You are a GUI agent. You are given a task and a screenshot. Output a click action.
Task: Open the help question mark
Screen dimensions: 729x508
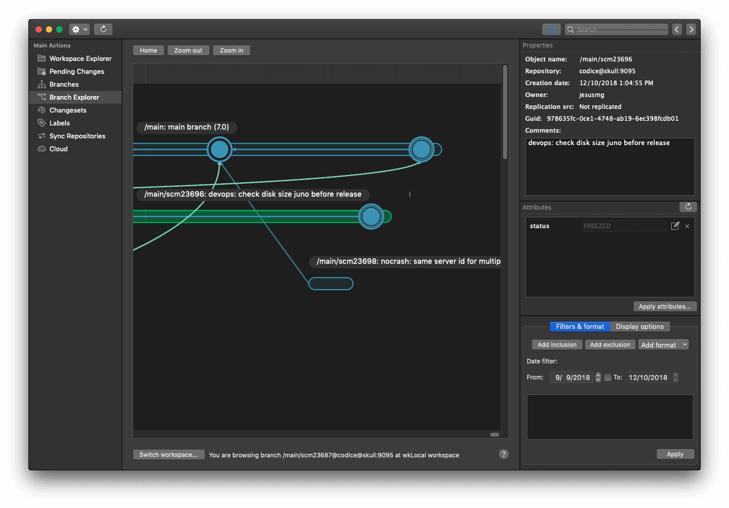tap(504, 454)
